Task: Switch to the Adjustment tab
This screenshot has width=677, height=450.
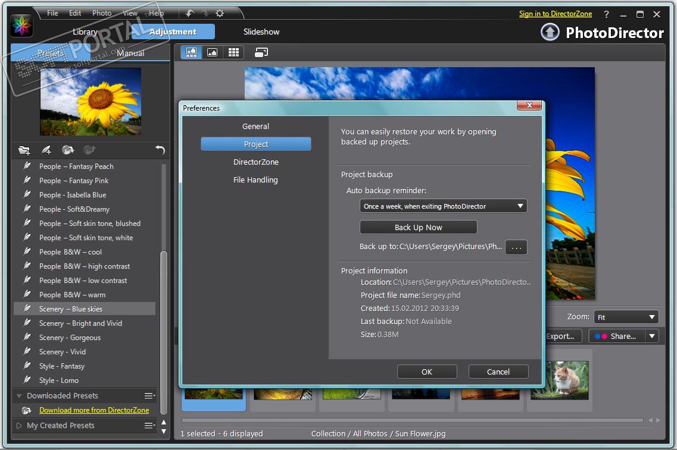Action: (x=173, y=32)
